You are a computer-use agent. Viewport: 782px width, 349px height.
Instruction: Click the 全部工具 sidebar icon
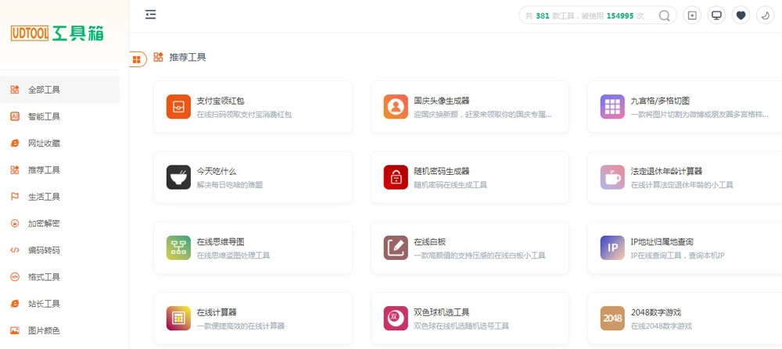[x=14, y=90]
